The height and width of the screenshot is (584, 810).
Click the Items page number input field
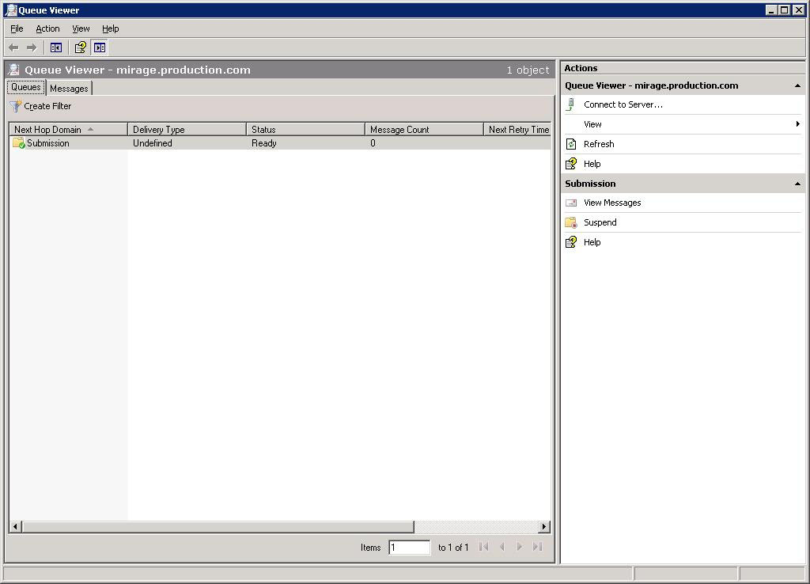pos(409,548)
